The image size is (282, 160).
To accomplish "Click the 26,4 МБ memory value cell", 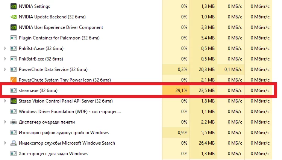I will [x=207, y=143].
